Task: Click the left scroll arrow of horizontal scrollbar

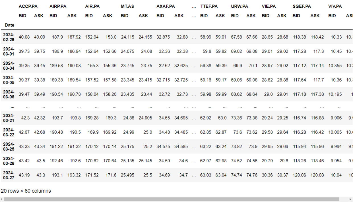Action: pos(2,199)
